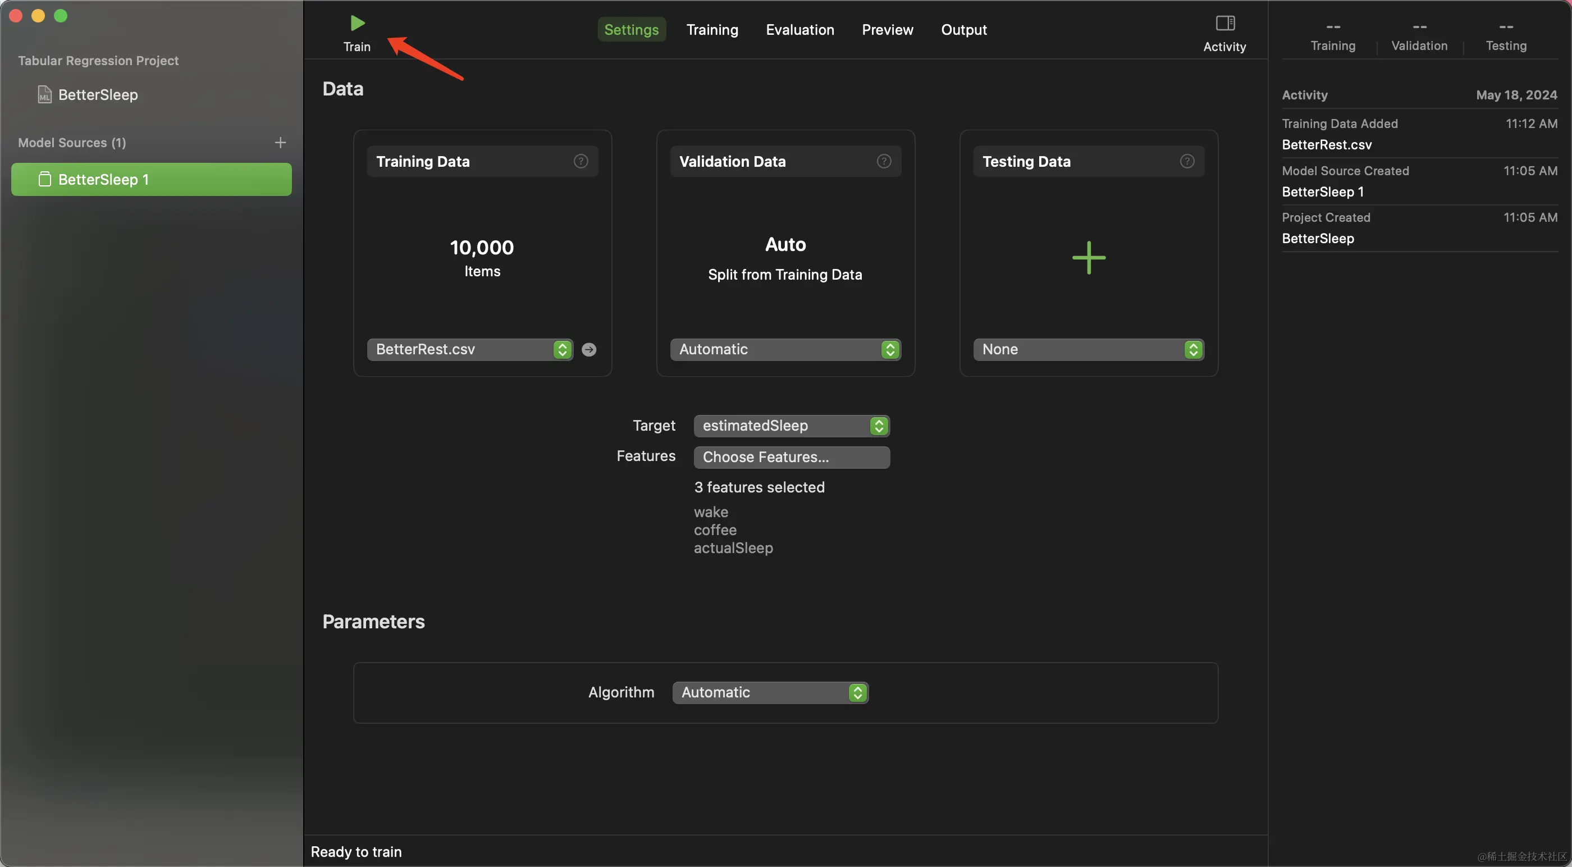Click the Choose Features button
The height and width of the screenshot is (867, 1572).
[x=791, y=457]
